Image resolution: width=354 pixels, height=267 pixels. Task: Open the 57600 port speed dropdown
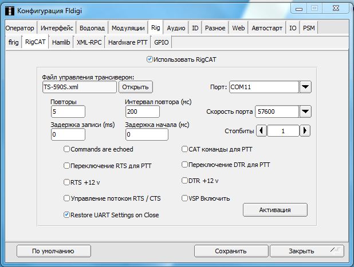305,111
